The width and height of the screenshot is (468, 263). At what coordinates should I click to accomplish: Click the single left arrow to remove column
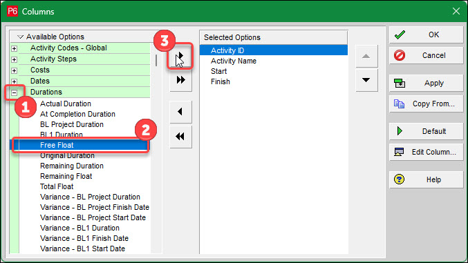pos(180,112)
